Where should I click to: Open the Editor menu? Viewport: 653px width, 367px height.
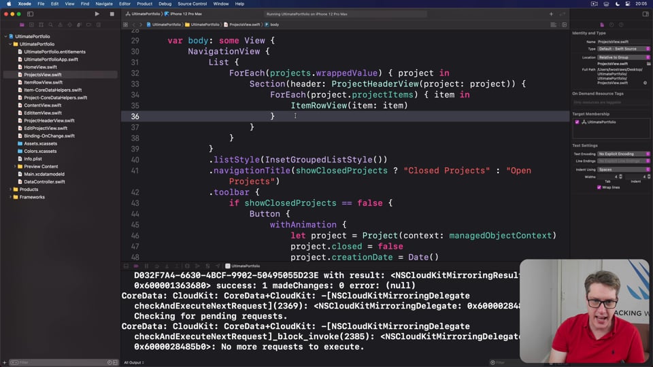(x=124, y=4)
